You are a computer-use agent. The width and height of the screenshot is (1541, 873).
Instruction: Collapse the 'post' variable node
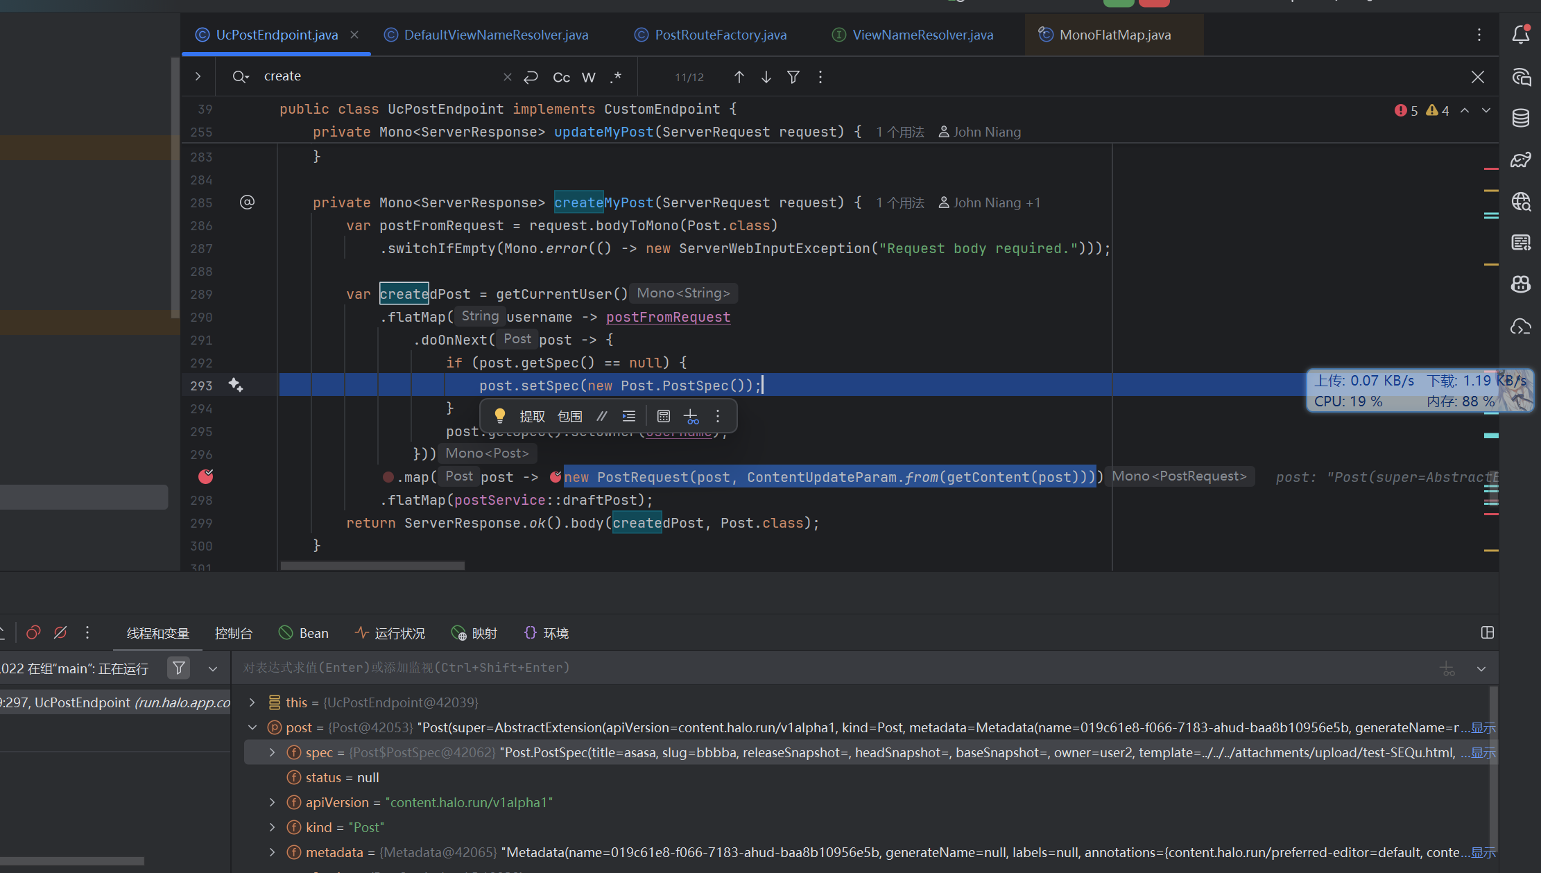pos(252,727)
